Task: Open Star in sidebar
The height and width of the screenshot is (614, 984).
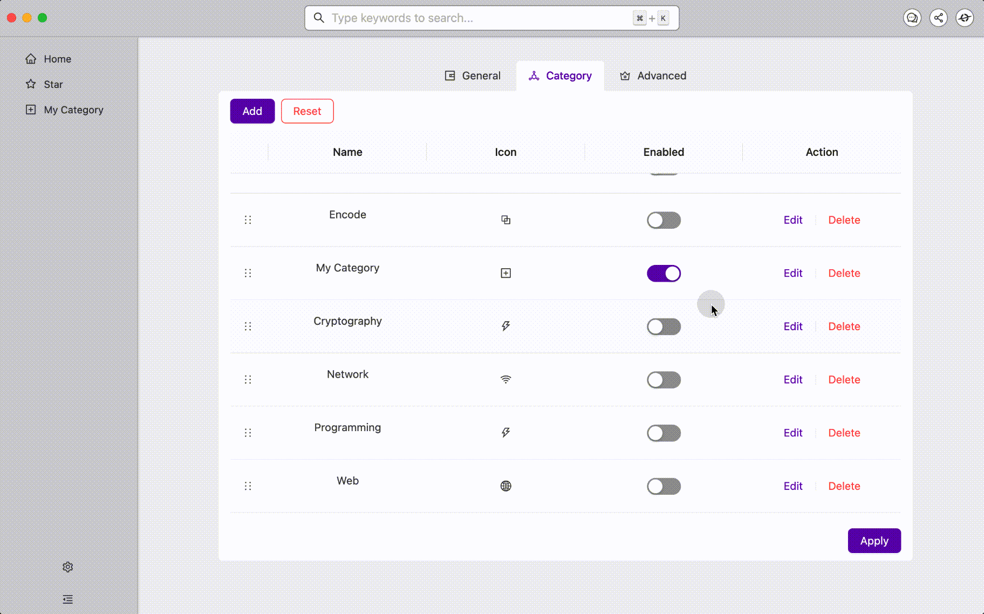Action: point(53,84)
